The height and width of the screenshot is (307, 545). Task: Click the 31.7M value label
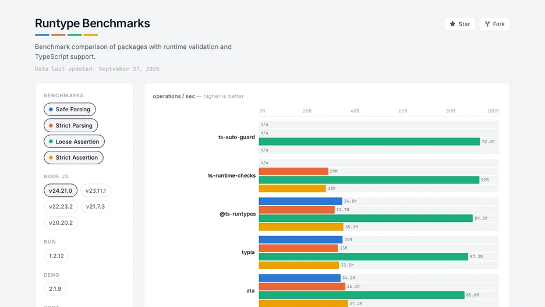[342, 210]
